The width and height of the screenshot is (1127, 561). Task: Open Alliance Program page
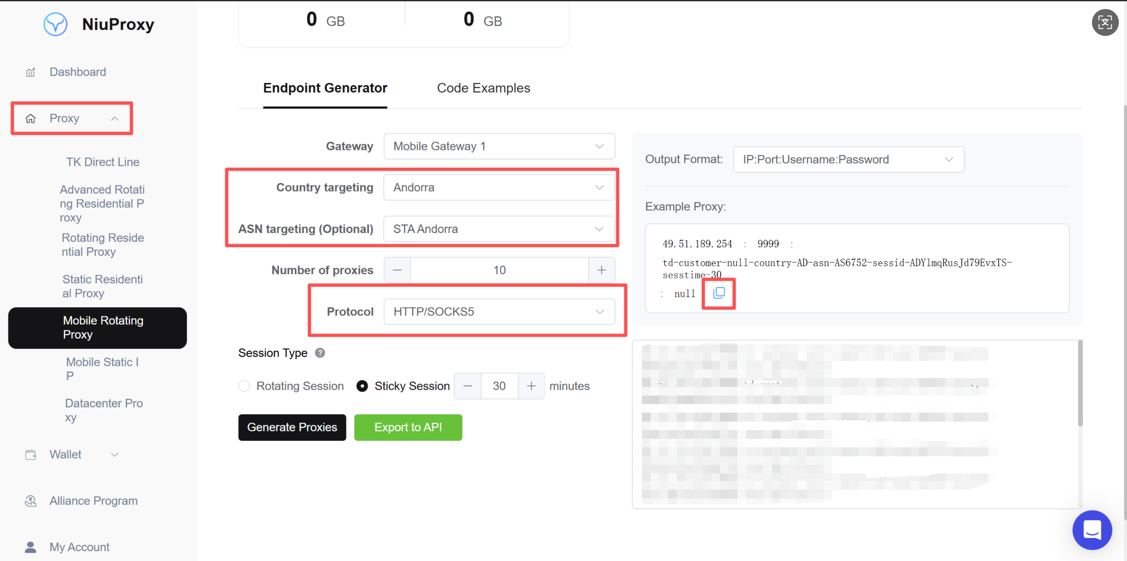[93, 501]
